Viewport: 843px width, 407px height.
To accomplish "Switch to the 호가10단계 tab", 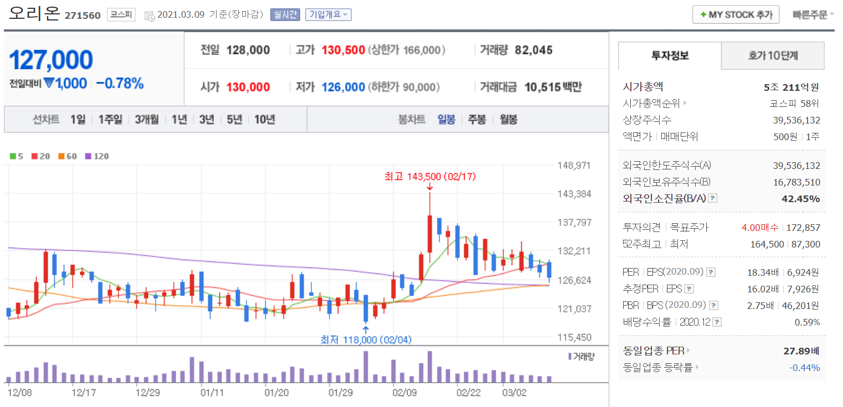I will (x=773, y=55).
